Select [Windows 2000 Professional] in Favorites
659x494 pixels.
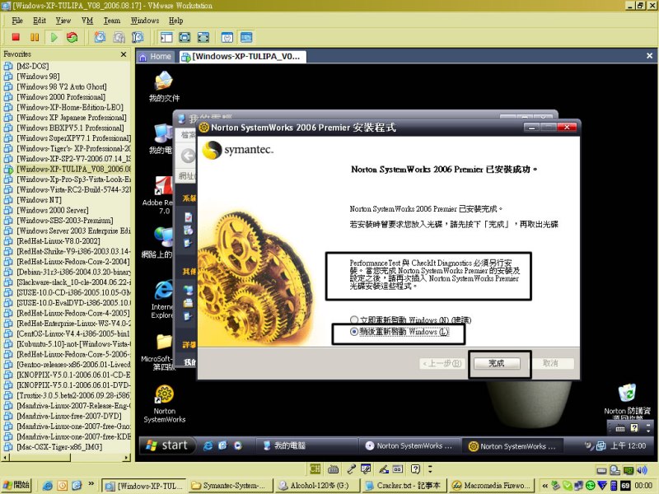coord(61,97)
